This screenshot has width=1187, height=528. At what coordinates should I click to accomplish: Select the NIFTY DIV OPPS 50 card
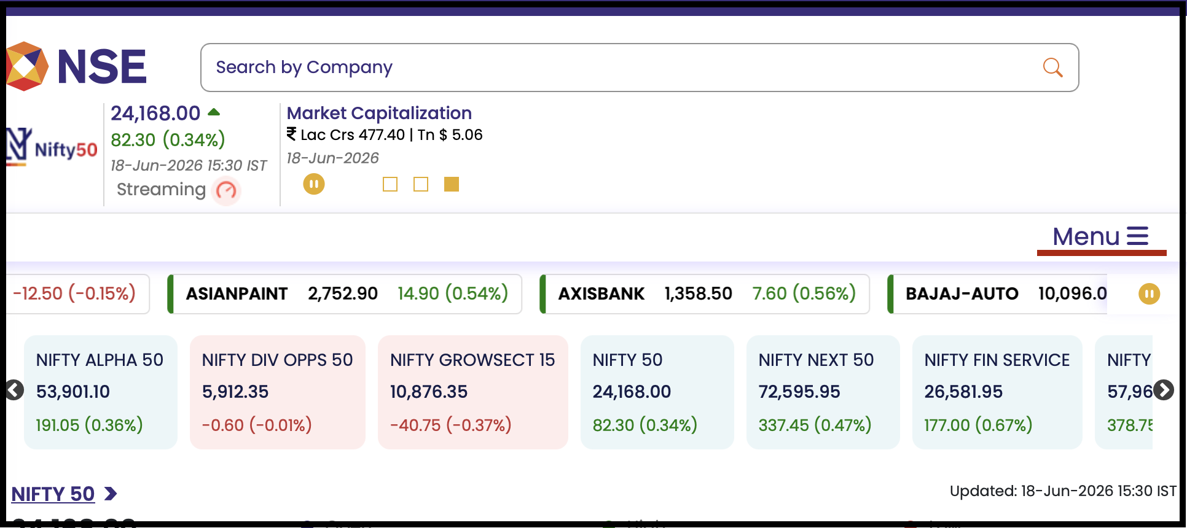[x=278, y=392]
